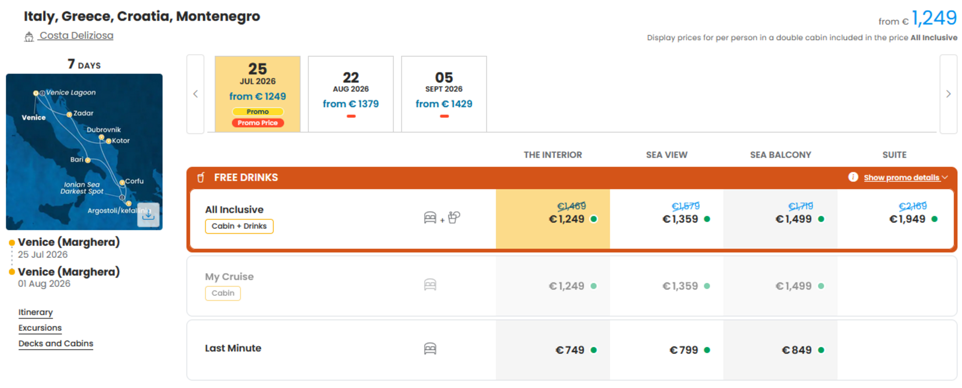Screen dimensions: 962x388
Task: Open the cruise route map thumbnail
Action: point(84,152)
